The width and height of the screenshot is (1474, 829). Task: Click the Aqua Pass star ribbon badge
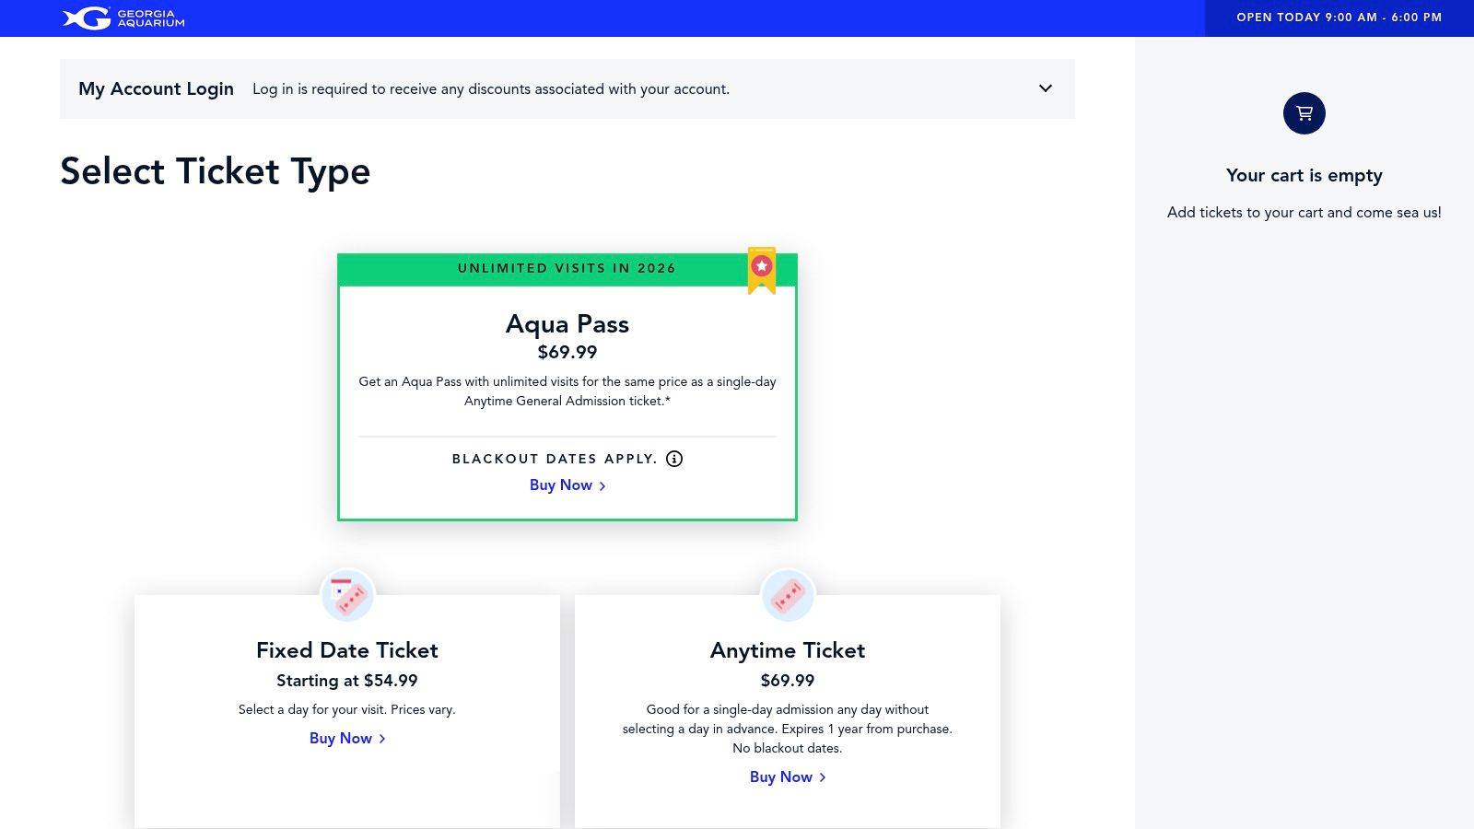(762, 269)
